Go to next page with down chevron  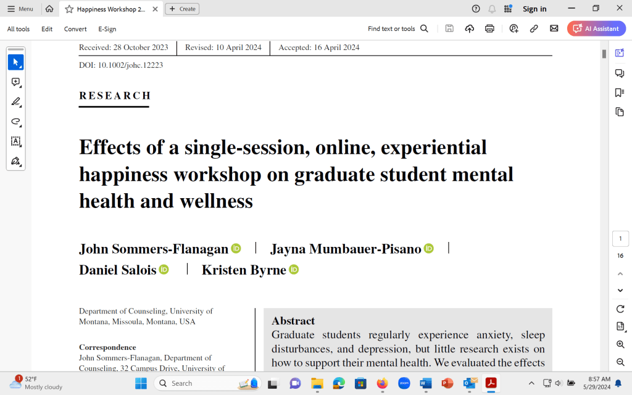point(620,290)
